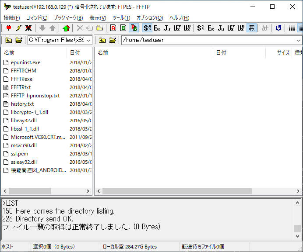Viewport: 303px width, 252px height.
Task: Select history.txt in local file list
Action: click(x=22, y=104)
